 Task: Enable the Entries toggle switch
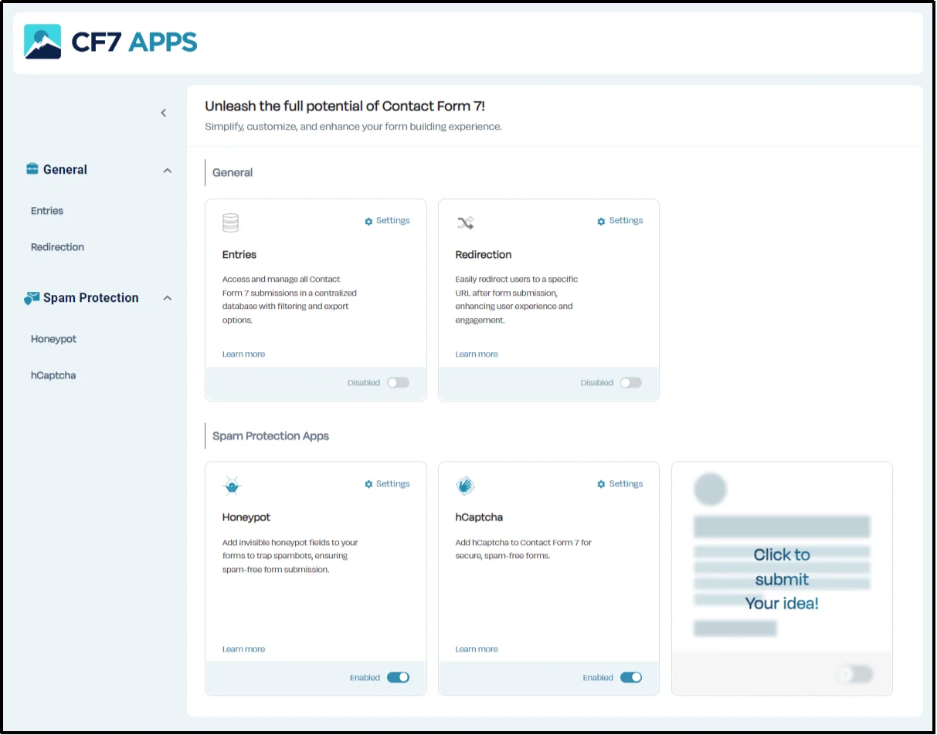(399, 383)
